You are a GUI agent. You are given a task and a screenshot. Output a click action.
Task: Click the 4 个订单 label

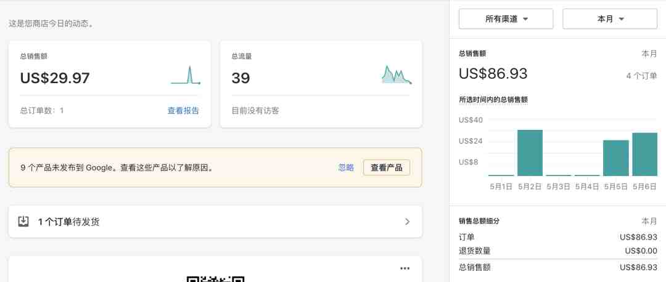[642, 76]
